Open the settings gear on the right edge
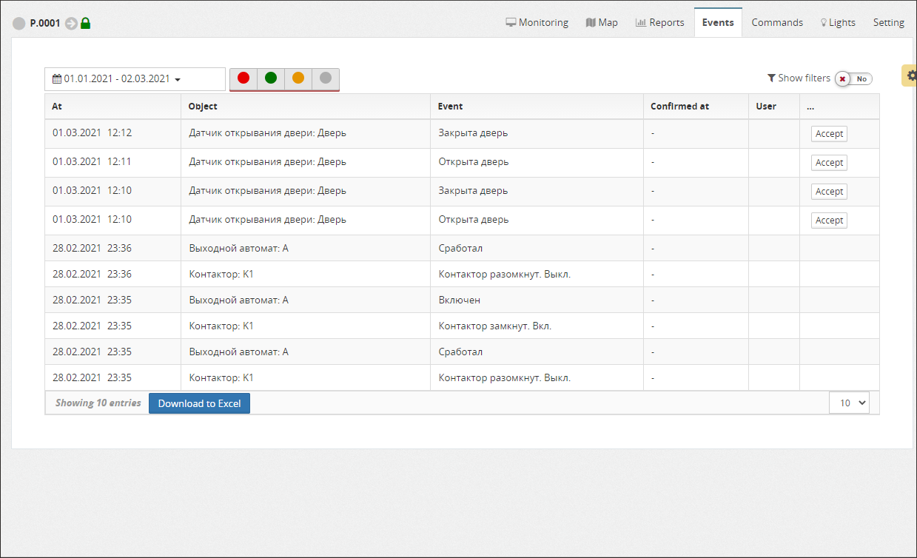917x558 pixels. point(911,75)
